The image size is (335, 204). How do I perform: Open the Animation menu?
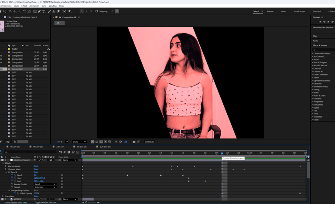pos(34,6)
